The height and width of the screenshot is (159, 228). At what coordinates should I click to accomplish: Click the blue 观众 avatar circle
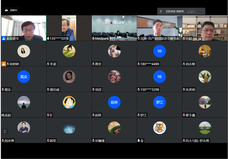pos(24,77)
